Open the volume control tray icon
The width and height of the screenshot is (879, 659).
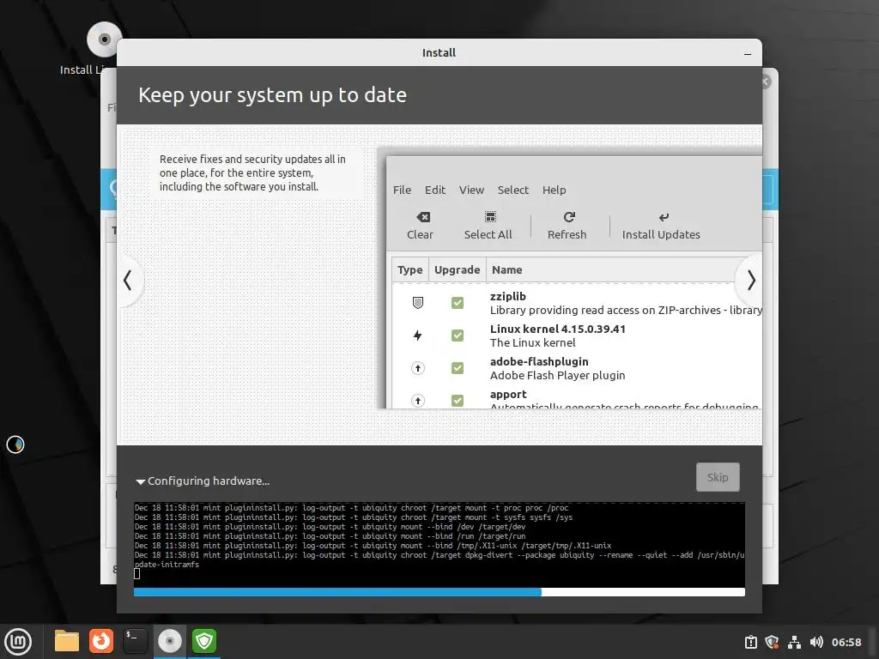[816, 642]
